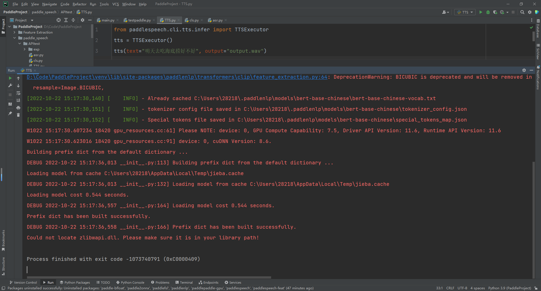This screenshot has height=291, width=541.
Task: Toggle the Database tool window
Action: click(538, 28)
